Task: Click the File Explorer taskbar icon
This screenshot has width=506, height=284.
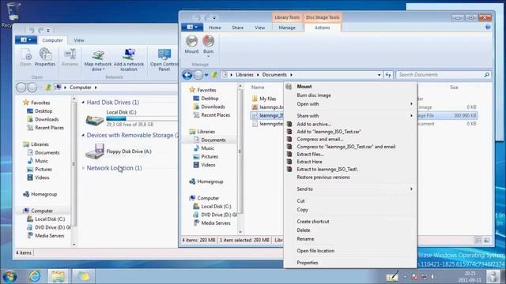Action: (x=58, y=276)
